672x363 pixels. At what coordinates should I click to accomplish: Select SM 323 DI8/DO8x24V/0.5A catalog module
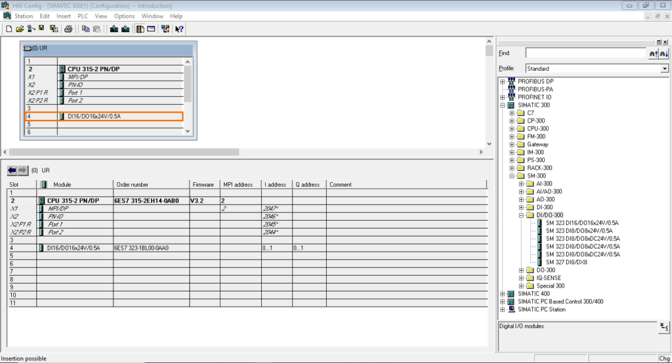click(579, 231)
